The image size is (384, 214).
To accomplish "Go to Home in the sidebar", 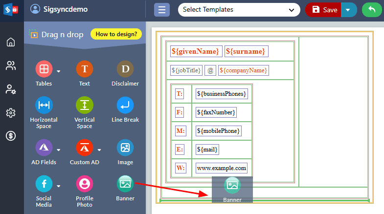I will (x=10, y=42).
